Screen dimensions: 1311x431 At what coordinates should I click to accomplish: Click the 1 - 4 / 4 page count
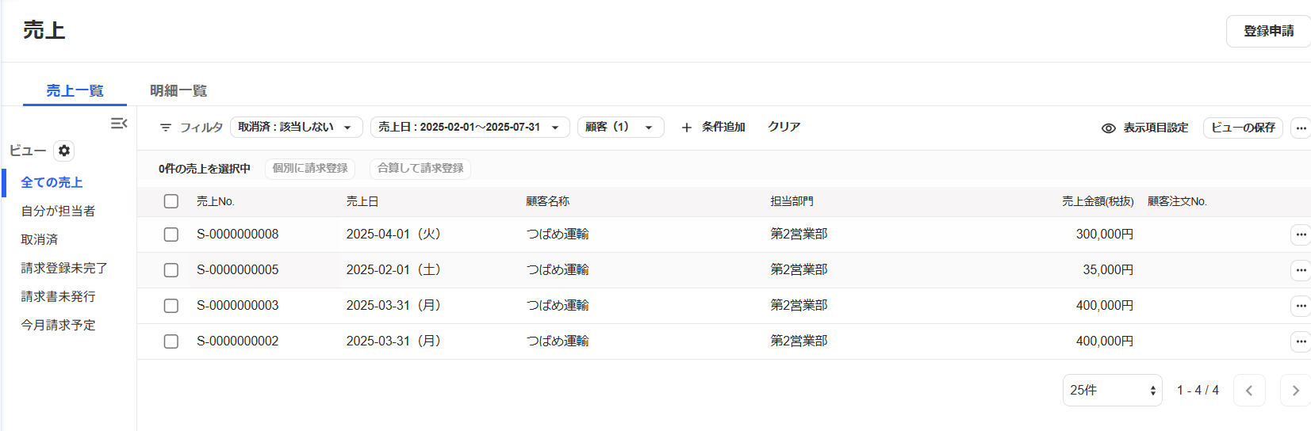pyautogui.click(x=1198, y=391)
